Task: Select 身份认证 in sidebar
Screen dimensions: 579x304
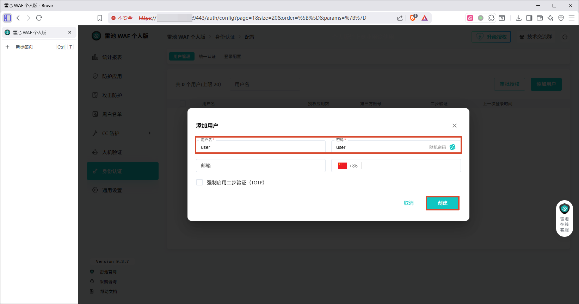Action: pos(123,171)
